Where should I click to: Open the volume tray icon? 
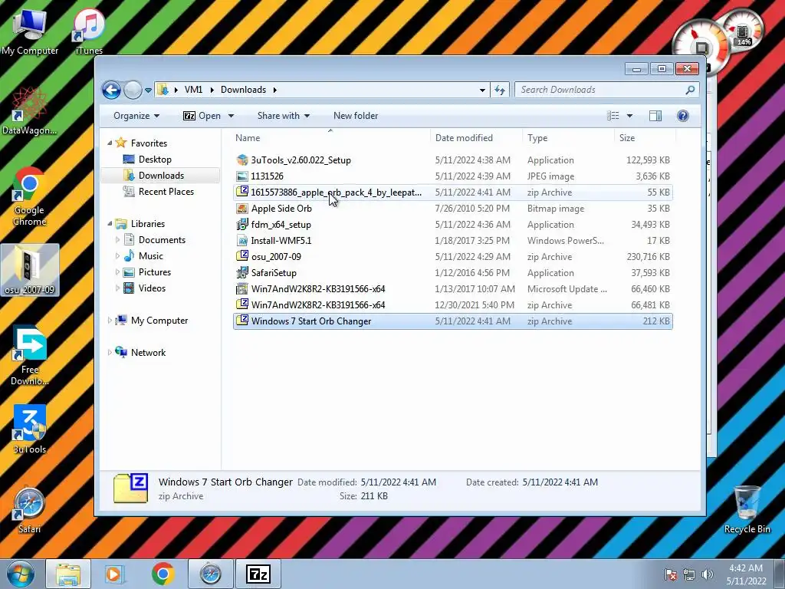pyautogui.click(x=708, y=574)
